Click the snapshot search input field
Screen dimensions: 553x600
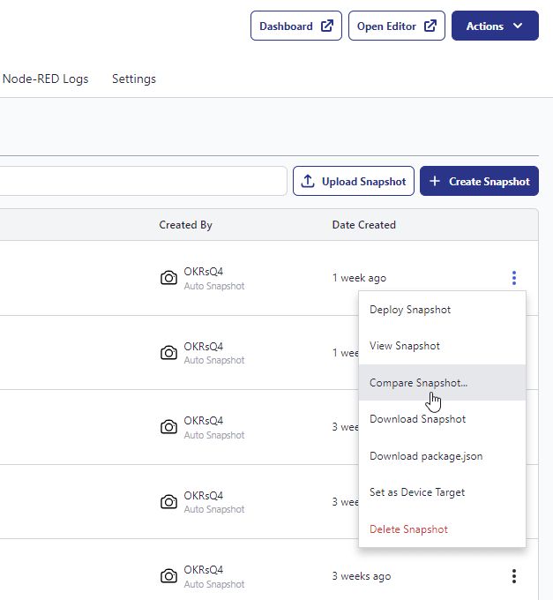(141, 182)
